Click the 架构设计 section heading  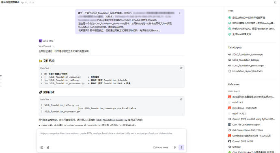[x=49, y=92]
